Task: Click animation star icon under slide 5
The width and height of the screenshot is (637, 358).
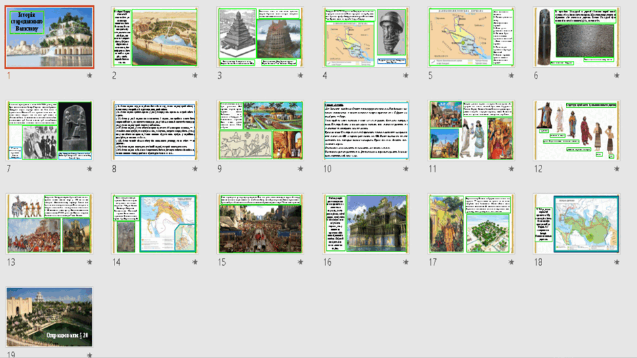Action: 511,75
